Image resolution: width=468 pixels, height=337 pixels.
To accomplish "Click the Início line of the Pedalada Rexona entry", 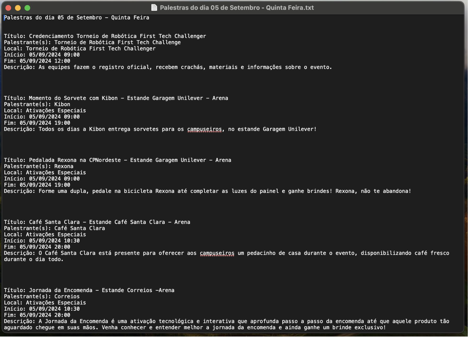I will [42, 179].
